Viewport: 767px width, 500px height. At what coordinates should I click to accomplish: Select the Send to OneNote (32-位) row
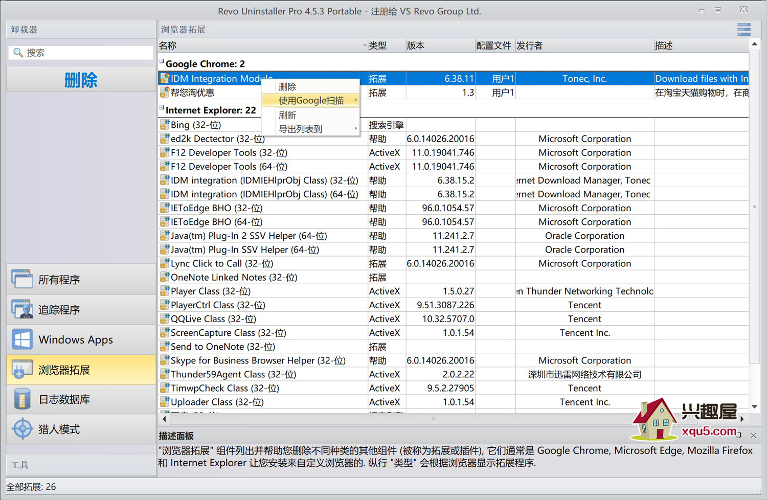453,347
